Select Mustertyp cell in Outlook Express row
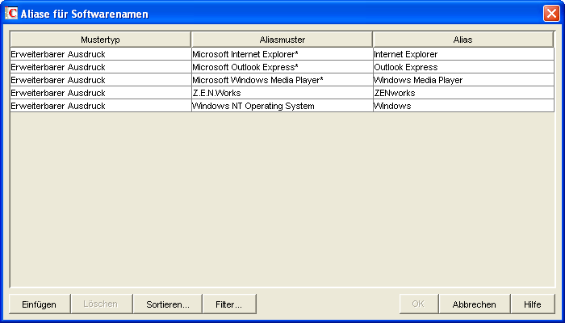This screenshot has width=565, height=323. 101,67
